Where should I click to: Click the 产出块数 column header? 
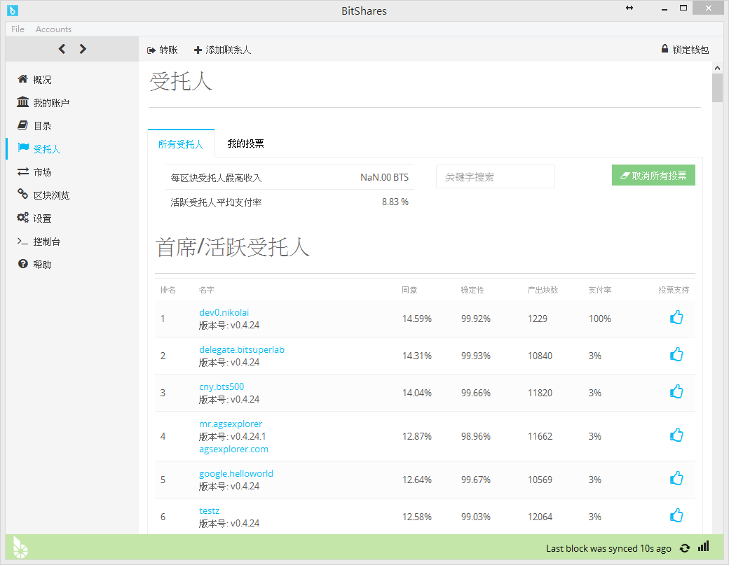(543, 290)
